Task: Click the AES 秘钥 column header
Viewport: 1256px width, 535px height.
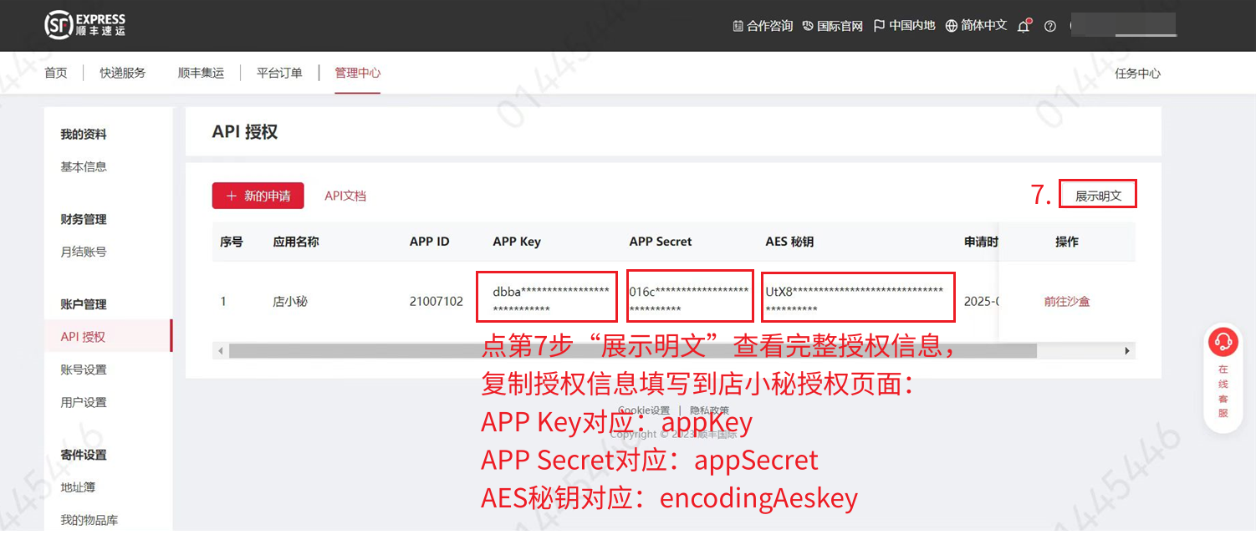Action: click(x=789, y=242)
